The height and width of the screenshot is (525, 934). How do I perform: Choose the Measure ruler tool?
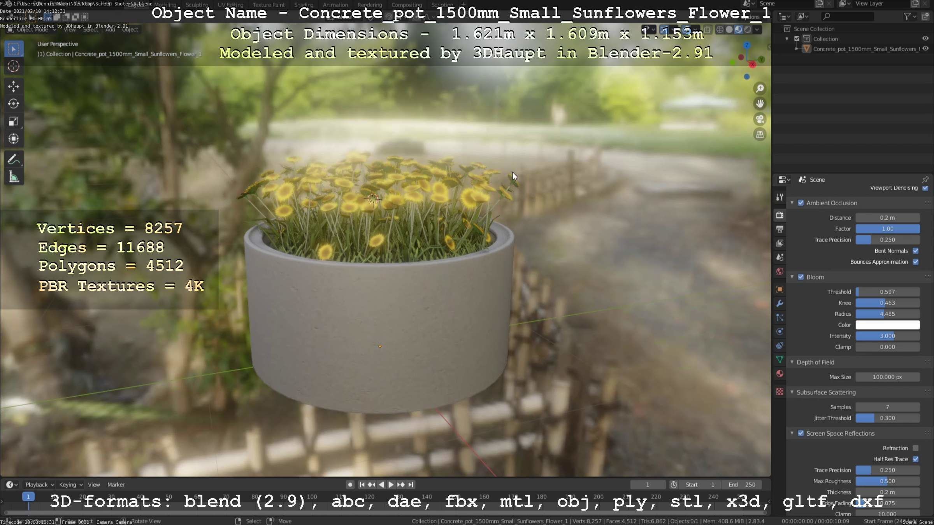(14, 177)
